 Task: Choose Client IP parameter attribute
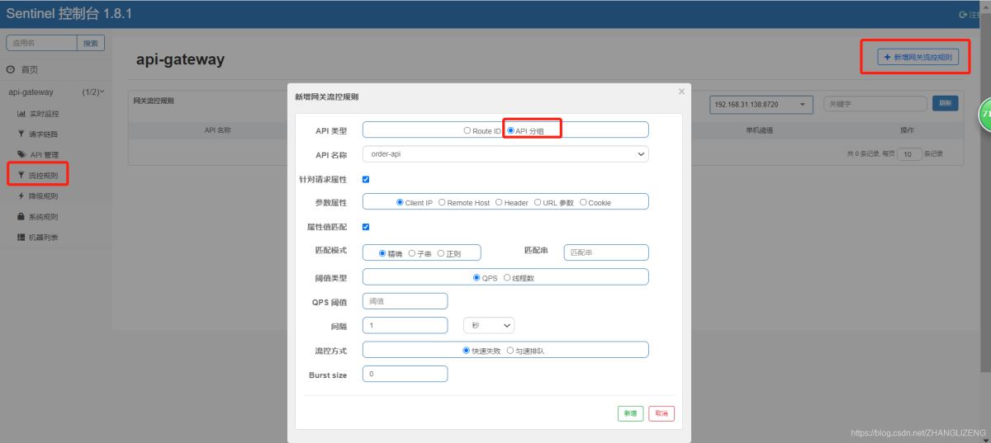401,202
